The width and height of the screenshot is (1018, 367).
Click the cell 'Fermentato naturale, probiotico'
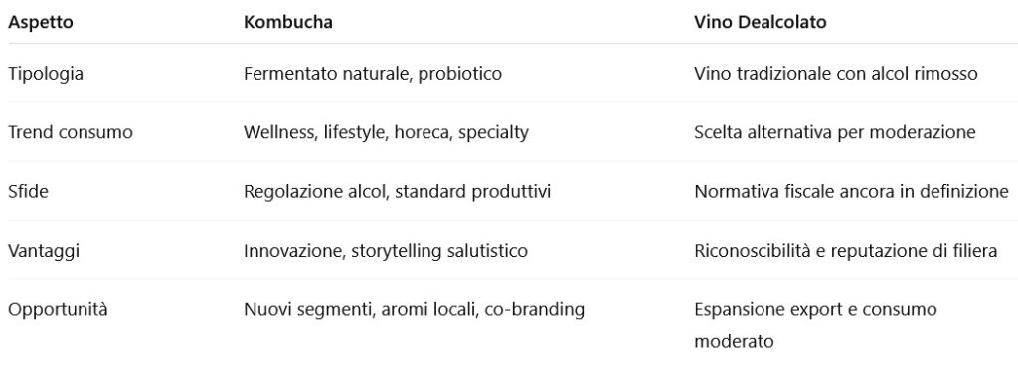tap(373, 74)
